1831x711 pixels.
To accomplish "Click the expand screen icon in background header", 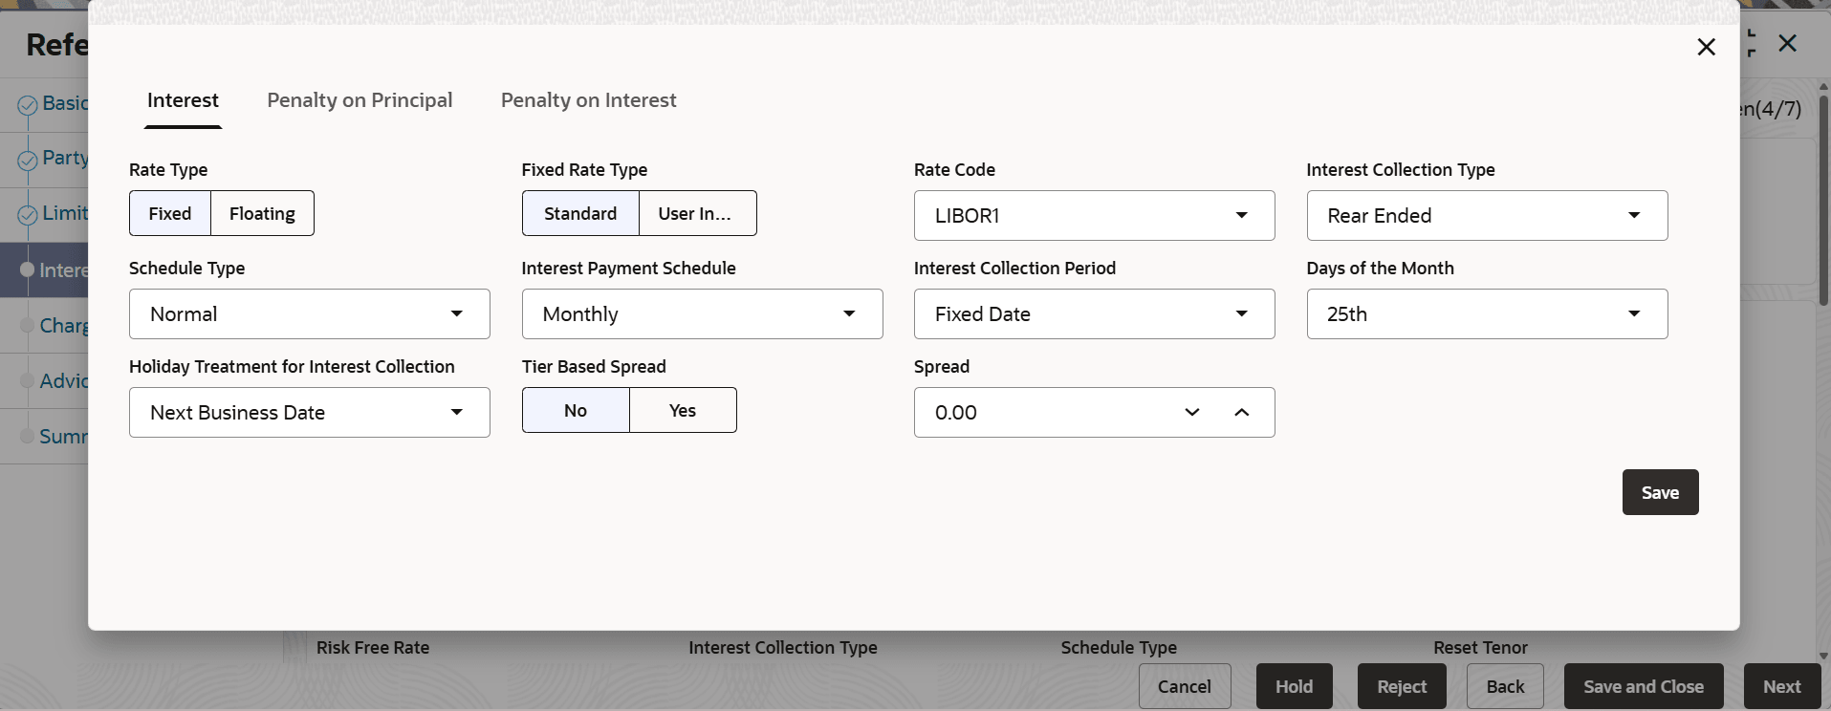I will click(1752, 43).
